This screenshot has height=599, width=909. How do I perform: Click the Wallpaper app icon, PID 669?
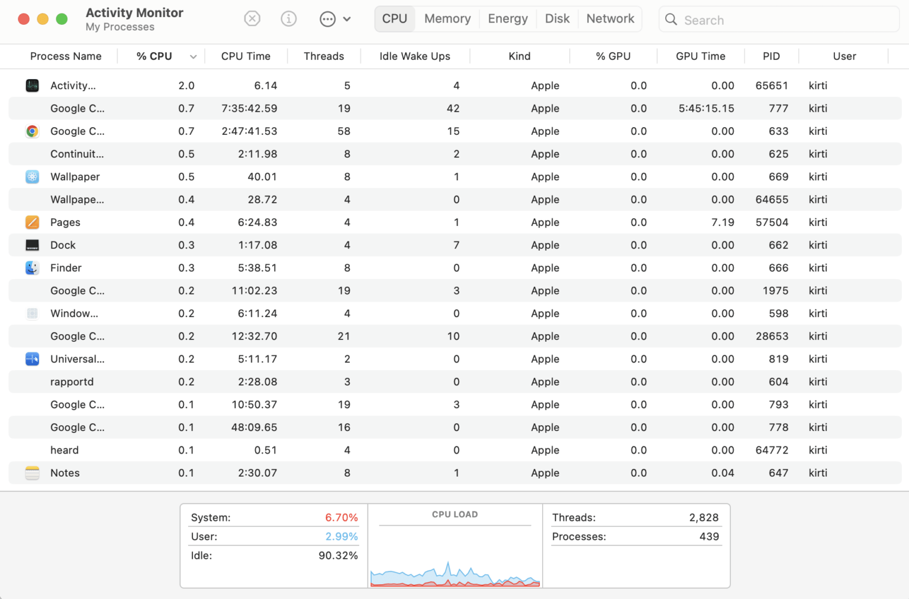click(33, 177)
